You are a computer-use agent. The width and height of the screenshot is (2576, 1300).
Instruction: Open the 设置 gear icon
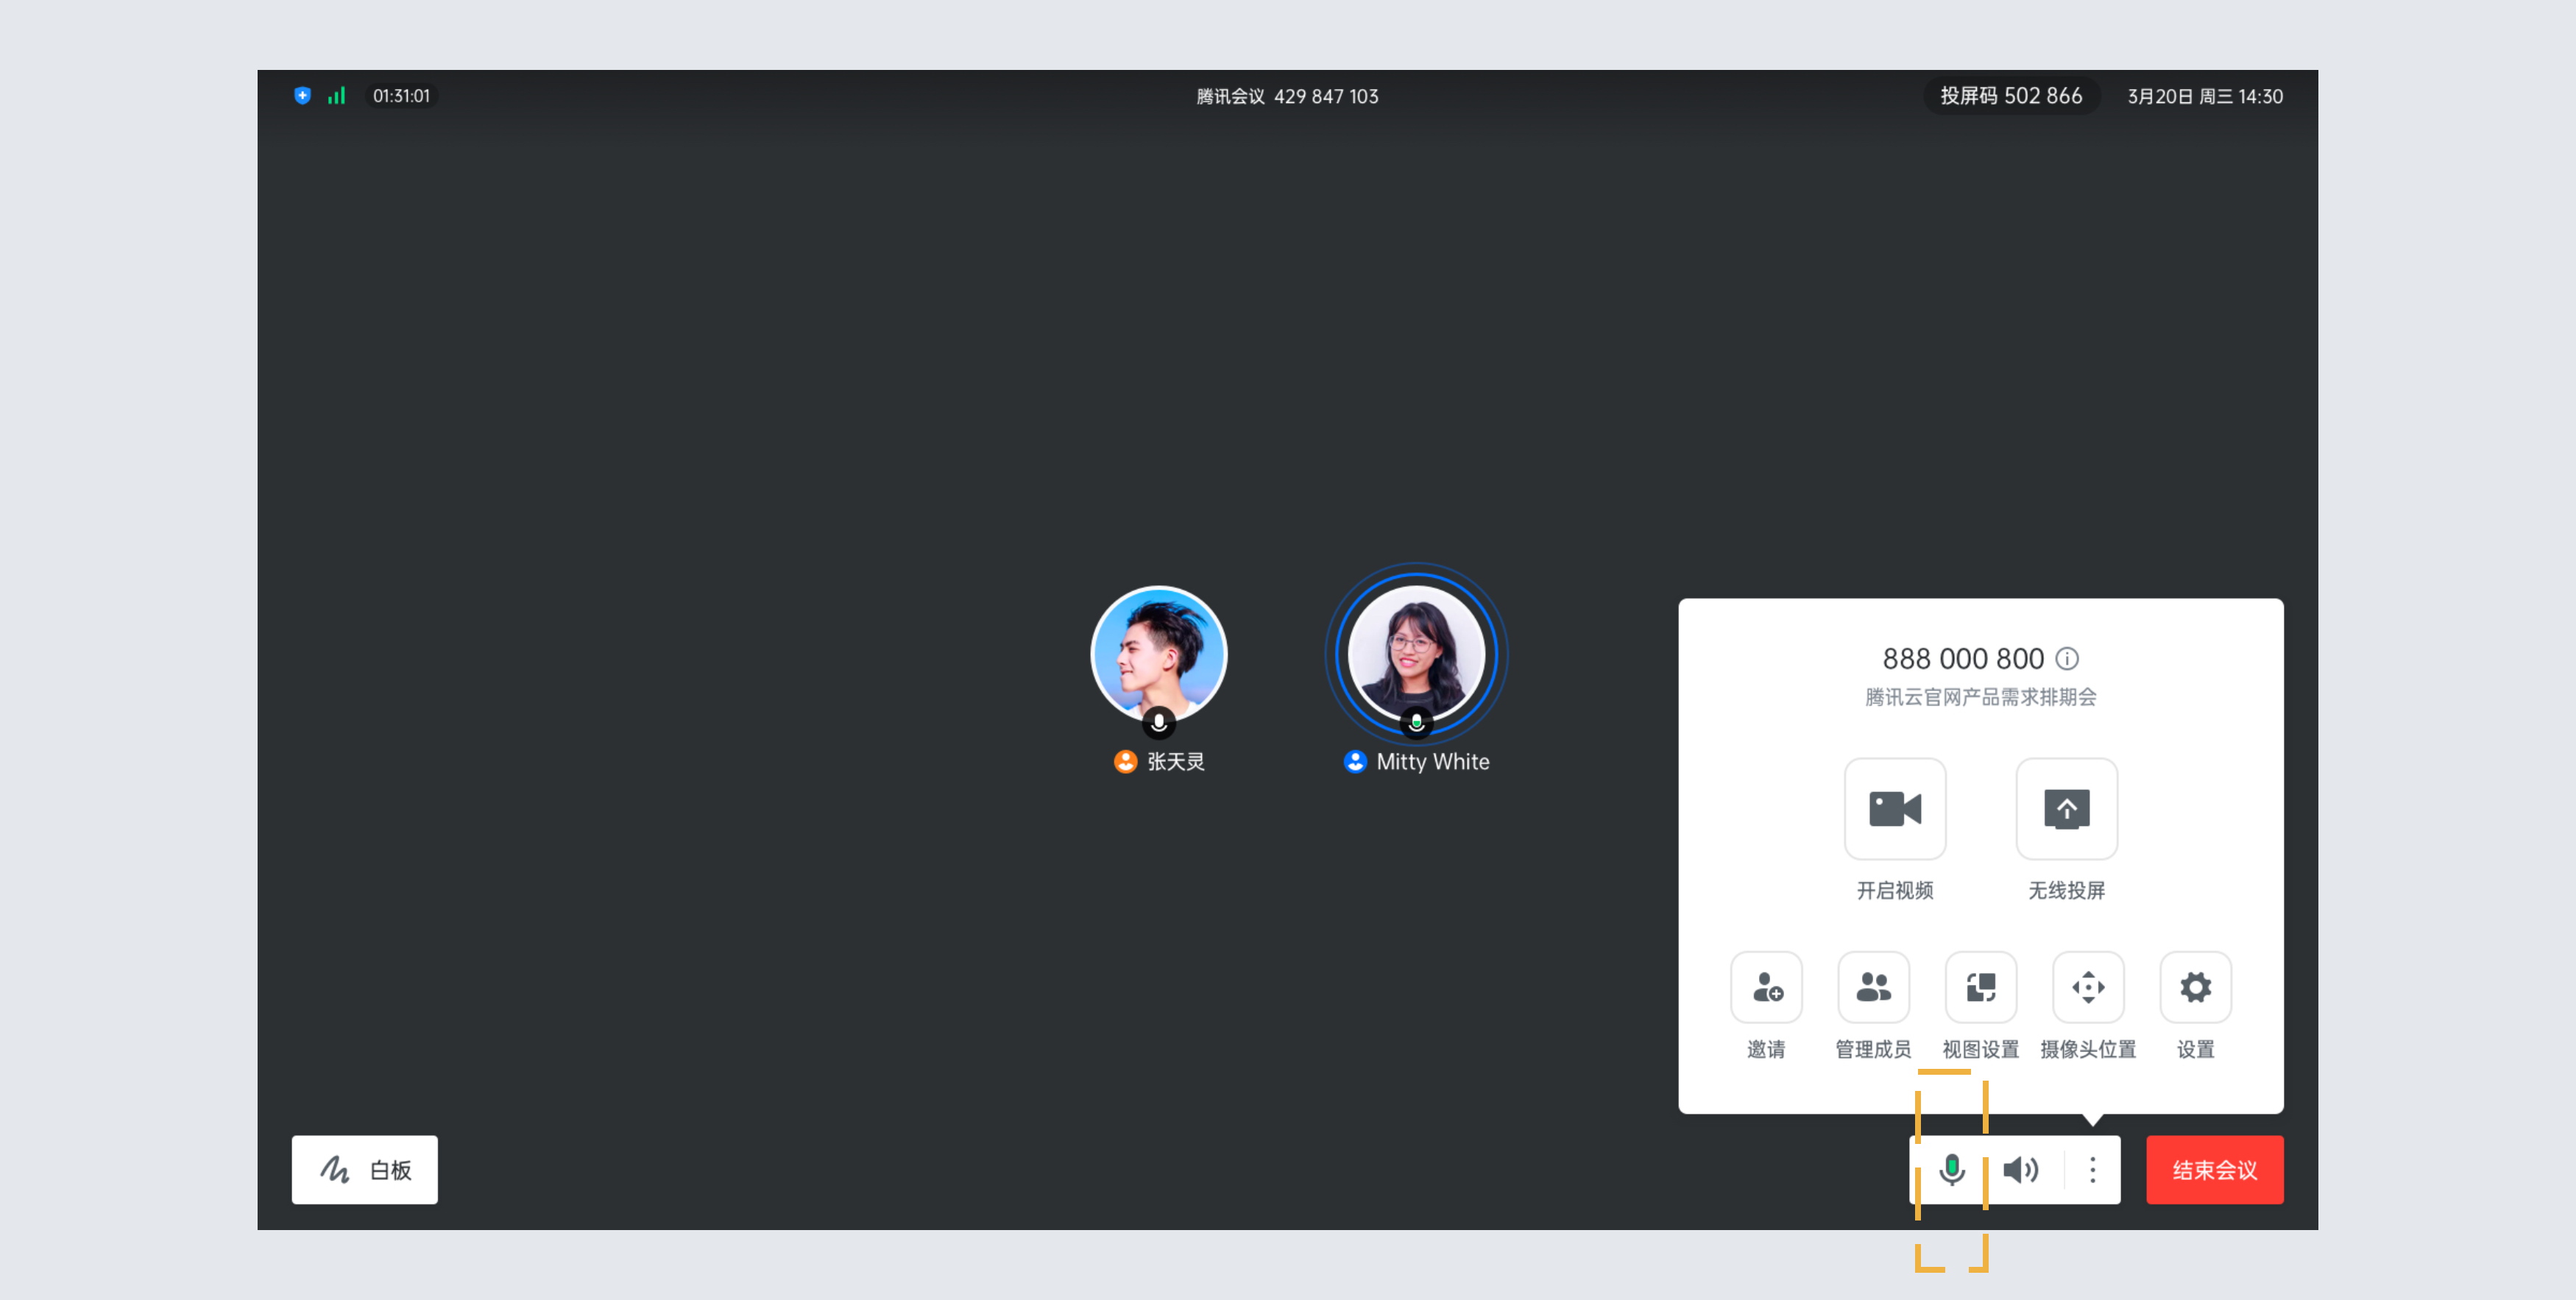[x=2195, y=987]
